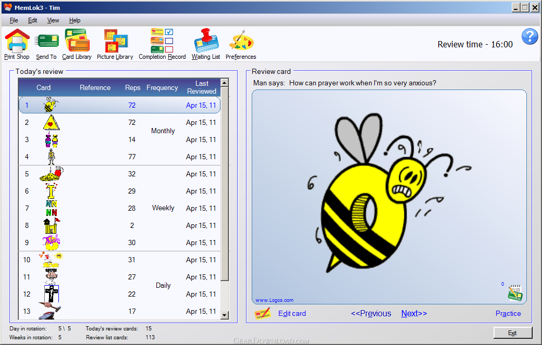Click scroll up arrow of review list
The width and height of the screenshot is (542, 345).
click(224, 83)
